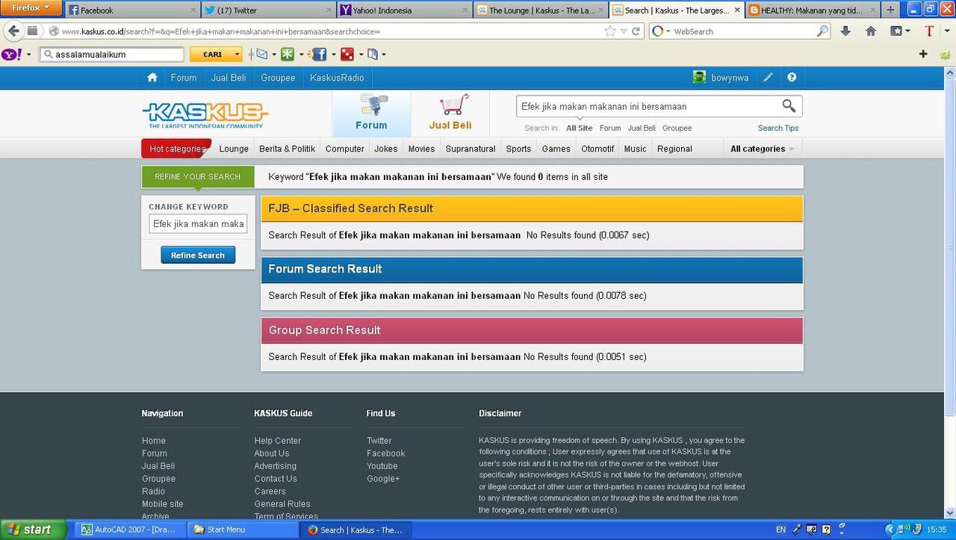Open the Firefox menu button

click(31, 7)
